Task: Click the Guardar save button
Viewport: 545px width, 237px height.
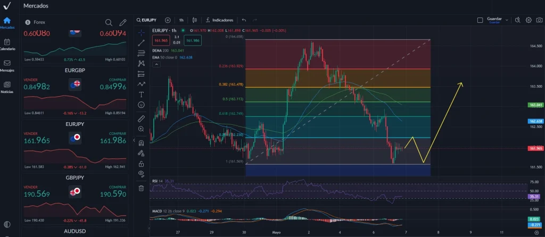Action: (x=494, y=20)
